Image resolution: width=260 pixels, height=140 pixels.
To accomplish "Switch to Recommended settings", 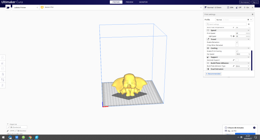I will (213, 74).
